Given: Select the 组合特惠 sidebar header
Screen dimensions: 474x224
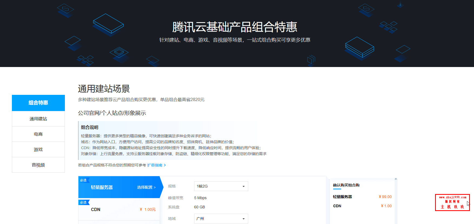Looking at the screenshot, I should point(38,103).
